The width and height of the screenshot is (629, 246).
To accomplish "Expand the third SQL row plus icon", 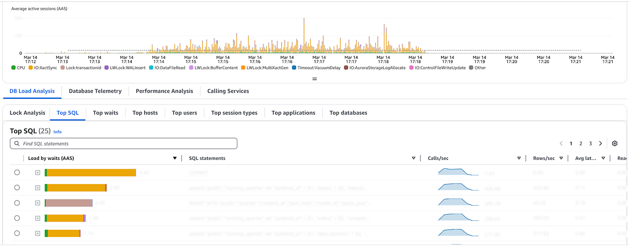I will 38,203.
